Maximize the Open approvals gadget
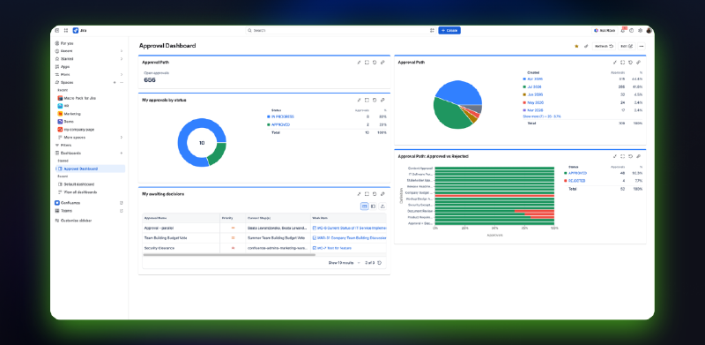 click(367, 63)
